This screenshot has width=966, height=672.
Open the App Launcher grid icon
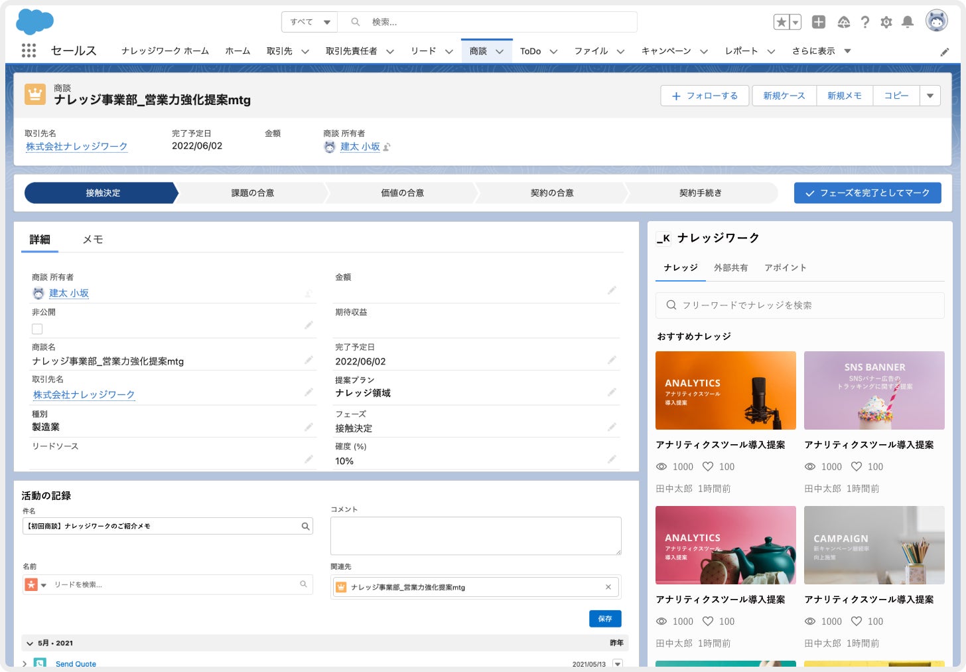coord(29,50)
